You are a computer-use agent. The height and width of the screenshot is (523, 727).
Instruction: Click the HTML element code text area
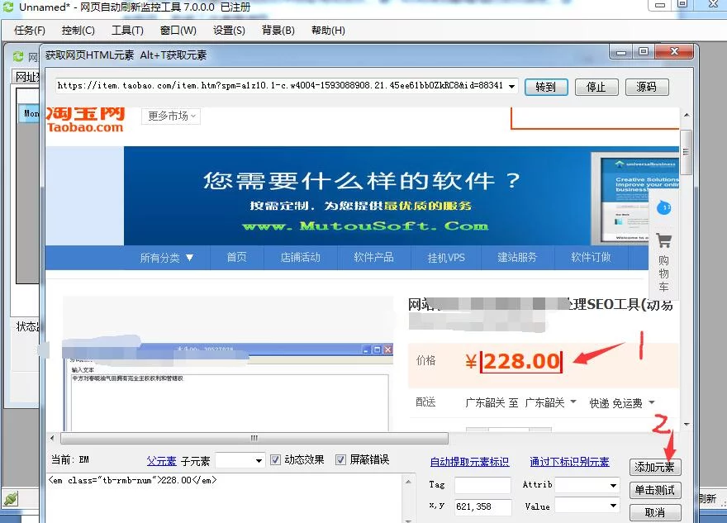(x=225, y=497)
